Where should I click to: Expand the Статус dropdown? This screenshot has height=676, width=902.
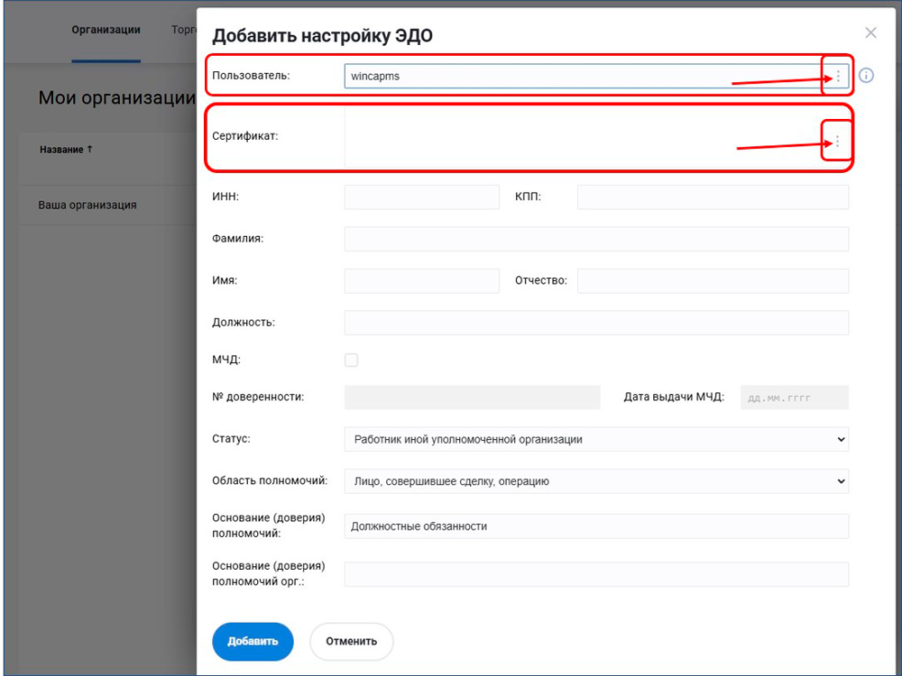[595, 440]
